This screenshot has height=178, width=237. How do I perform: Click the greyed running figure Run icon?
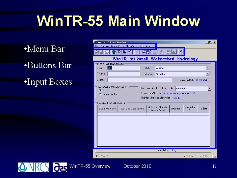pos(162,52)
